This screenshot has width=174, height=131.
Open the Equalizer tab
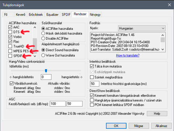tap(52, 15)
